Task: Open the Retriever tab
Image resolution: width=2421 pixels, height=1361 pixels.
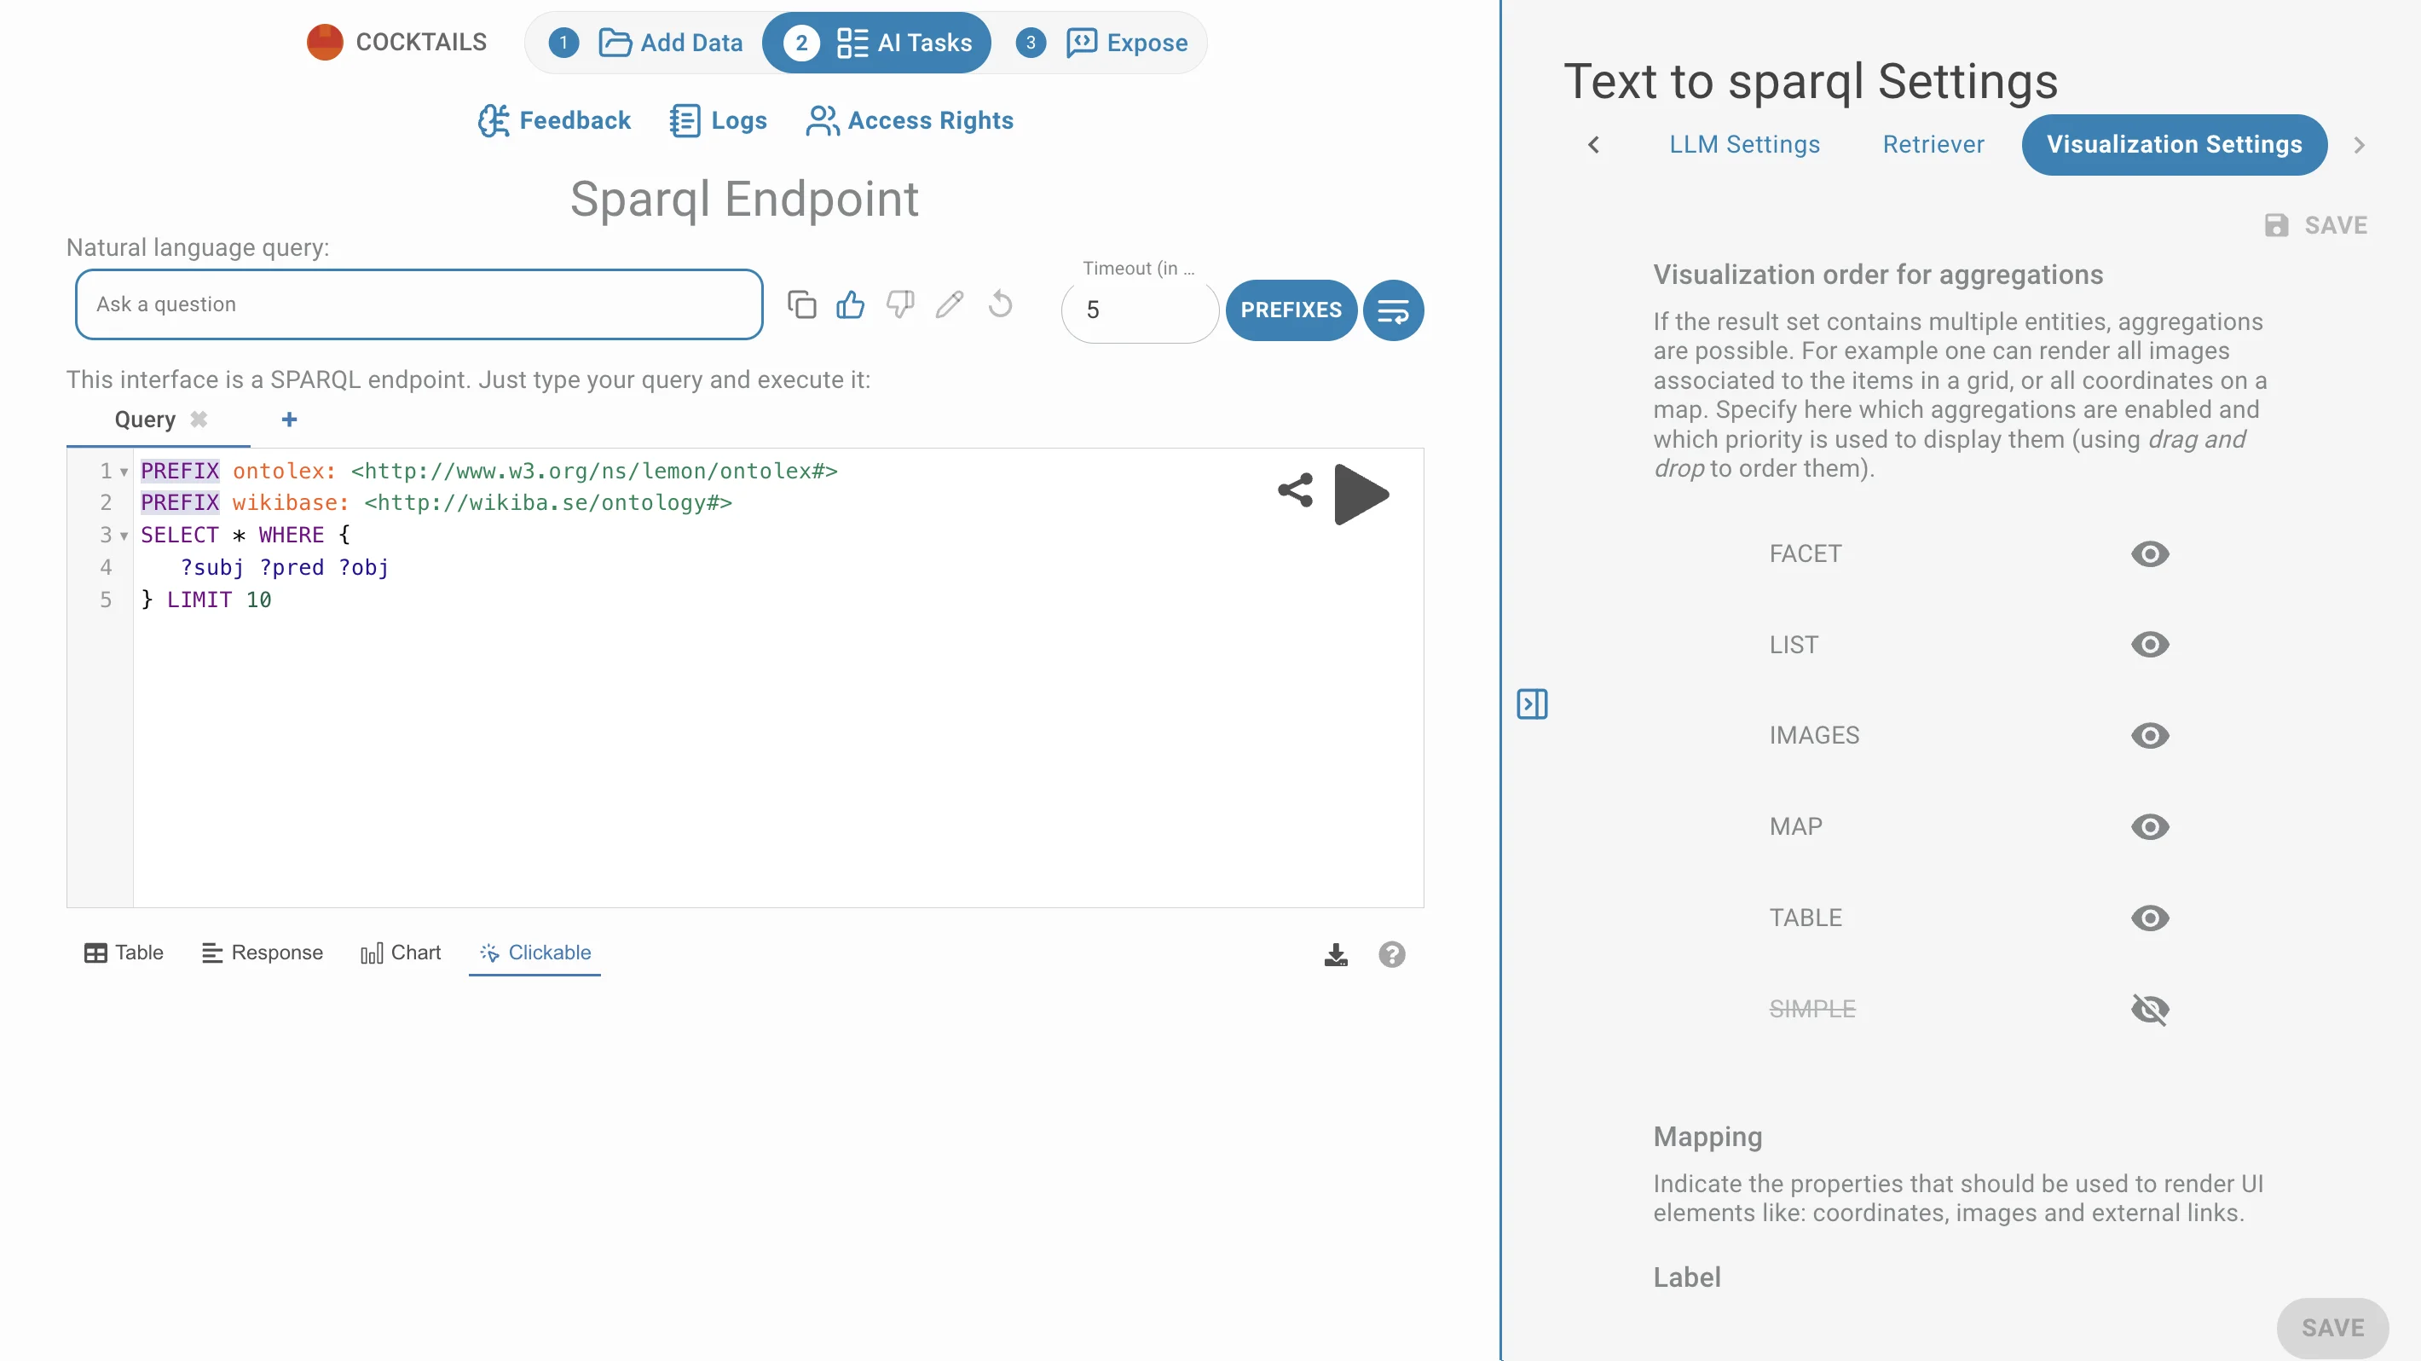Action: tap(1933, 145)
